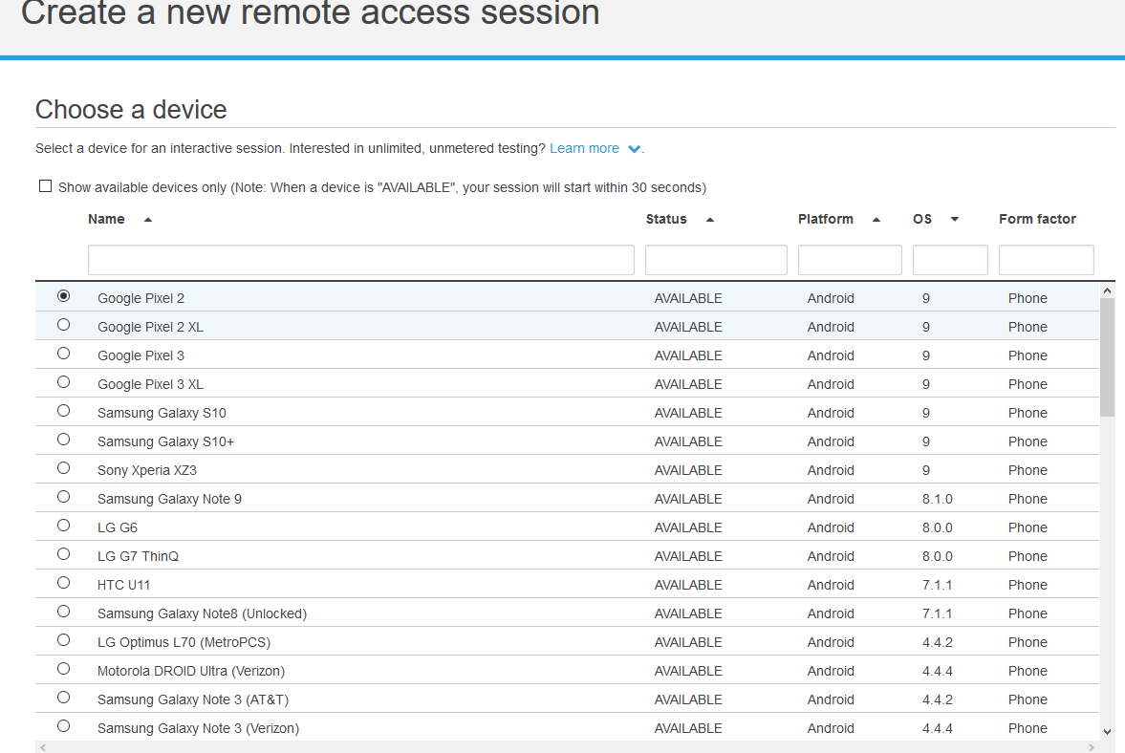Focus the Status filter input field
The width and height of the screenshot is (1125, 753).
(716, 260)
